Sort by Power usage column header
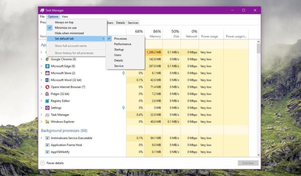 (x=211, y=34)
